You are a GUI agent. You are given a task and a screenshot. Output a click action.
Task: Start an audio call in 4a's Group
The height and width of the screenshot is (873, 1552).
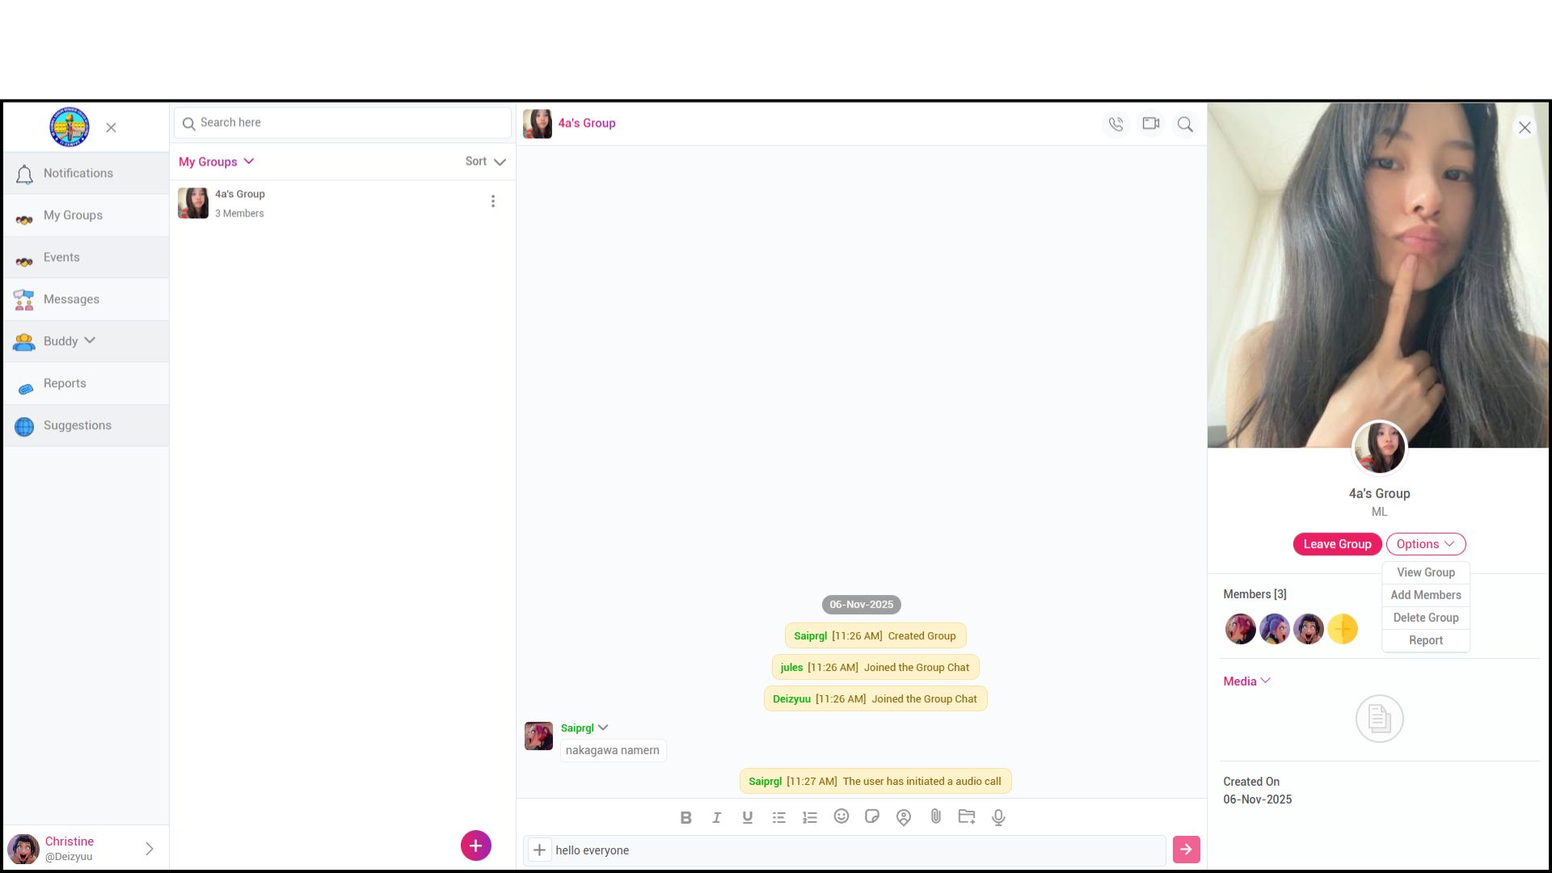pyautogui.click(x=1115, y=124)
